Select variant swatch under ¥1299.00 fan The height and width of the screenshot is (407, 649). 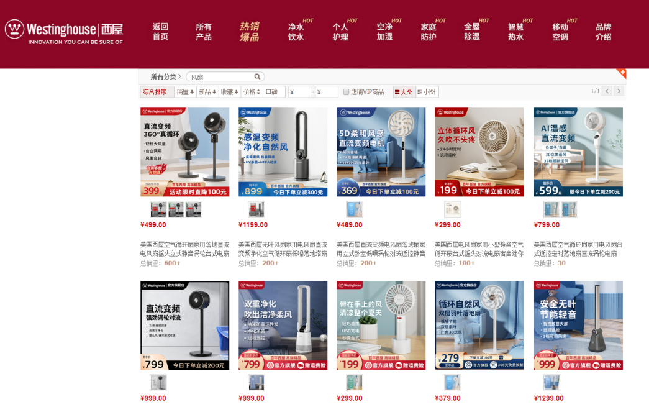pos(551,383)
